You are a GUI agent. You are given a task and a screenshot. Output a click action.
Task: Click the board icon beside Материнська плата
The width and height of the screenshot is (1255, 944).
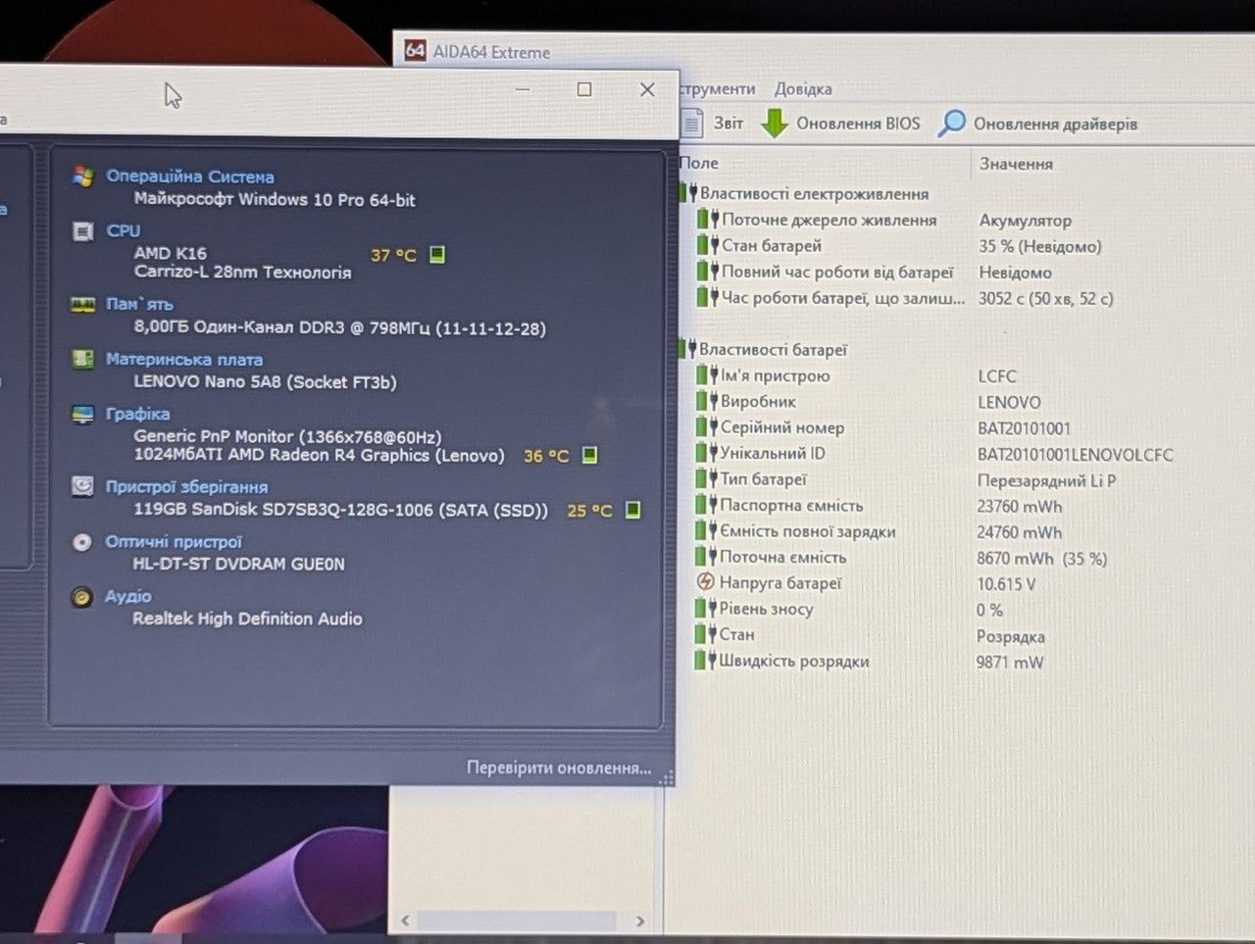[x=83, y=359]
